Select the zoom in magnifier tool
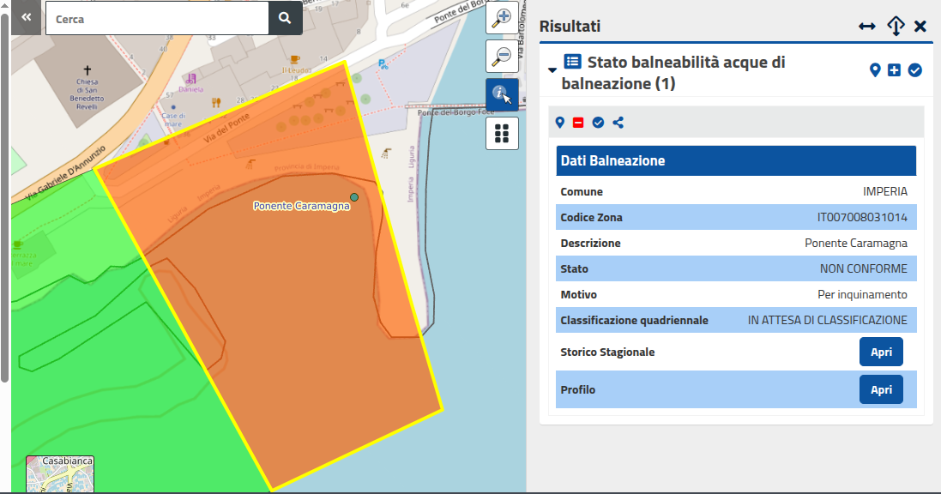Screen dimensions: 941x494 (x=502, y=17)
